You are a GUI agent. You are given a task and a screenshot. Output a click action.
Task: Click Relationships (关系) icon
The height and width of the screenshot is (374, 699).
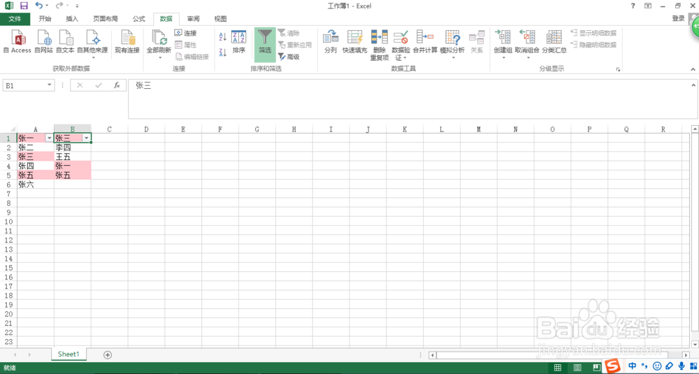click(477, 42)
